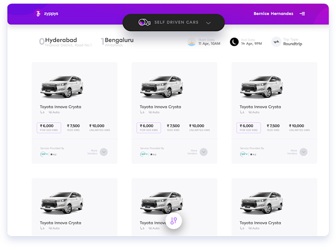Expand More Vendors on the top-middle card
Screen dimensions: 336x247
tap(204, 152)
